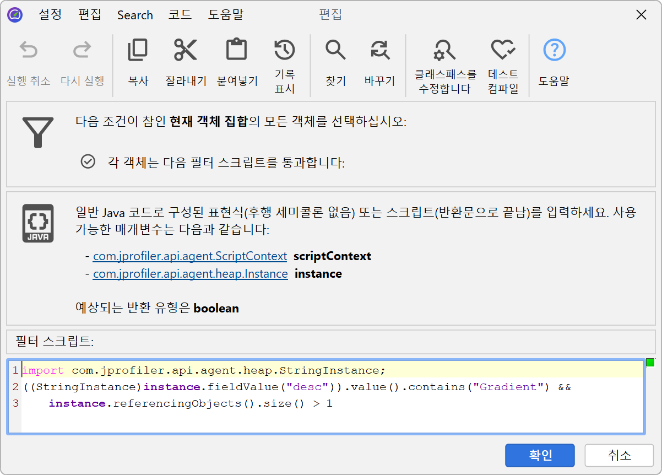Open the 편집 menu in menu bar
Viewport: 662px width, 475px height.
click(x=90, y=15)
